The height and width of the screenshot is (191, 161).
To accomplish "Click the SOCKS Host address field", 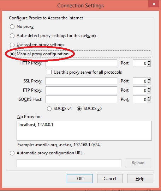I will [81, 99].
